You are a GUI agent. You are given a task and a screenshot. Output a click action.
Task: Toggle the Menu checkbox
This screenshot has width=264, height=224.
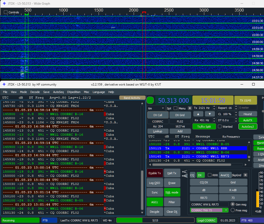[x=190, y=108]
